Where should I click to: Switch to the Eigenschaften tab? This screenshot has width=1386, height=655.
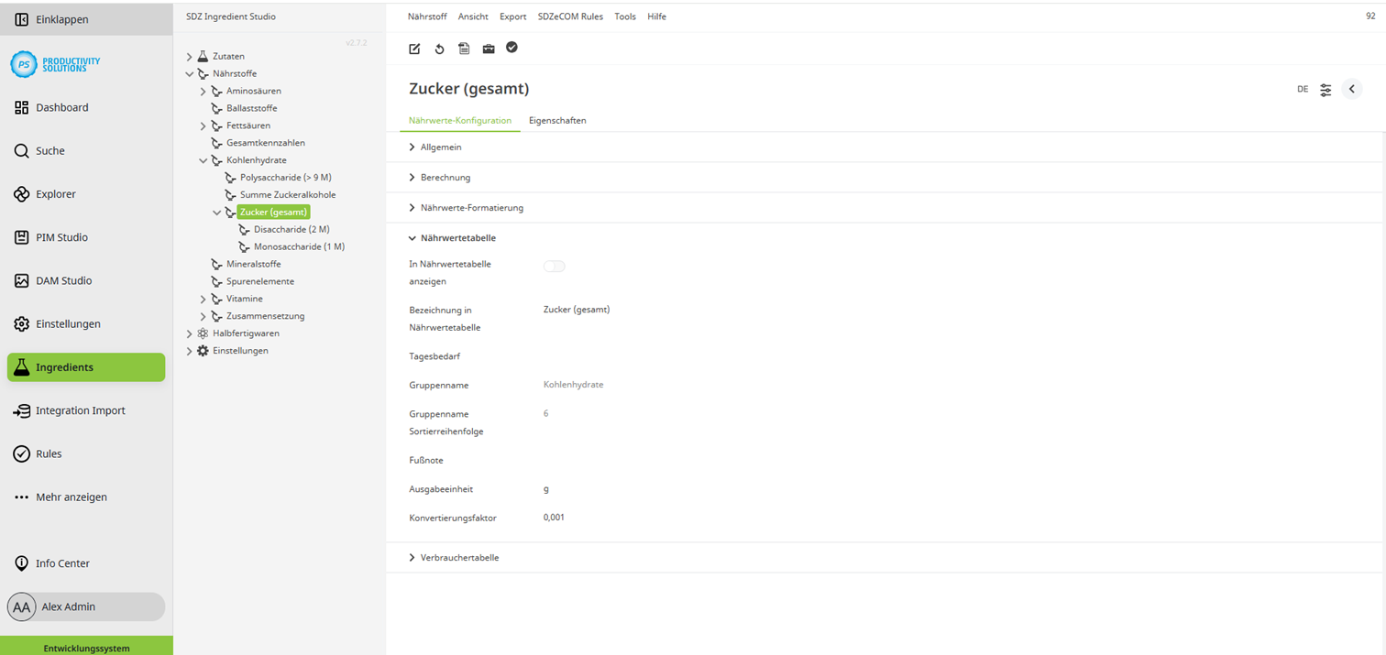pos(557,120)
